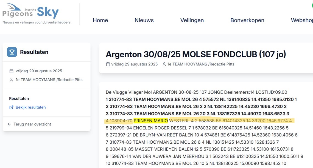Click the calendar icon below the Argenton heading

[x=108, y=64]
